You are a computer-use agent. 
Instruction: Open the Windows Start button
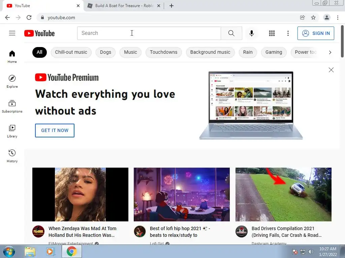pyautogui.click(x=9, y=251)
